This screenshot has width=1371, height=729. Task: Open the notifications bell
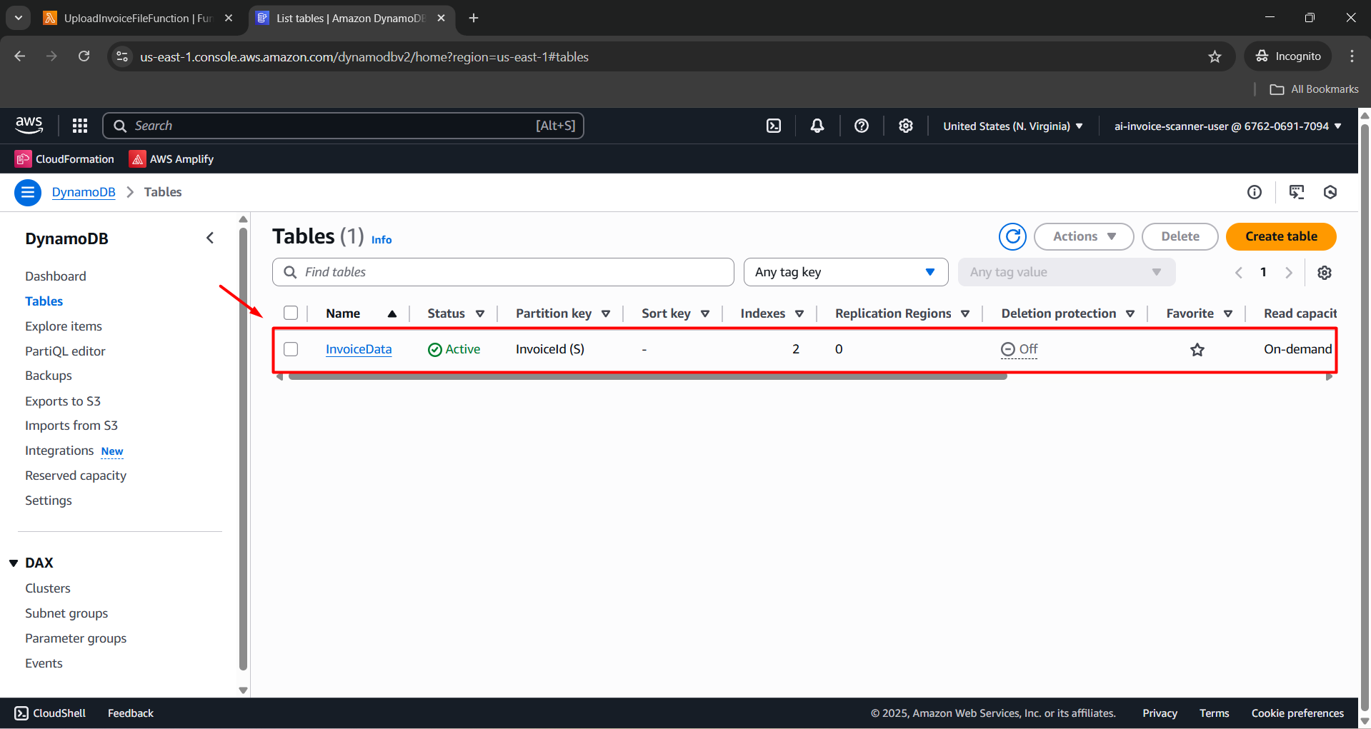point(817,126)
